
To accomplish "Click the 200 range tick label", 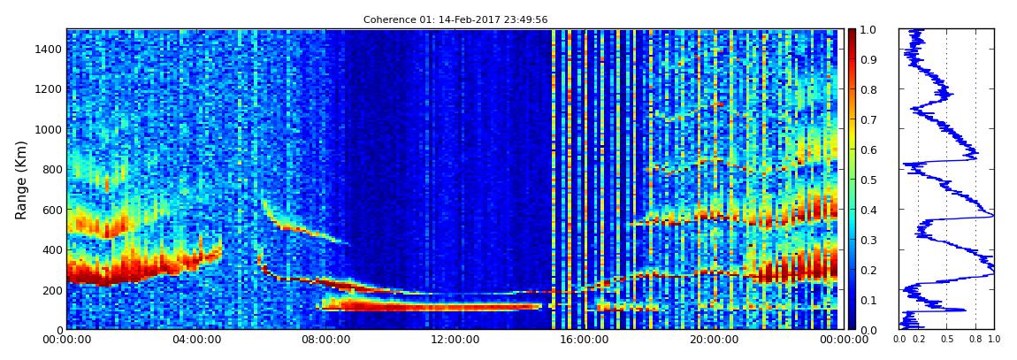I will 51,290.
